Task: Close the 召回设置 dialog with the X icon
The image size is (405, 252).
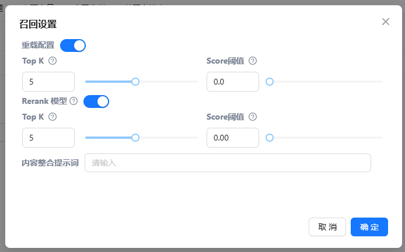Action: (x=385, y=22)
